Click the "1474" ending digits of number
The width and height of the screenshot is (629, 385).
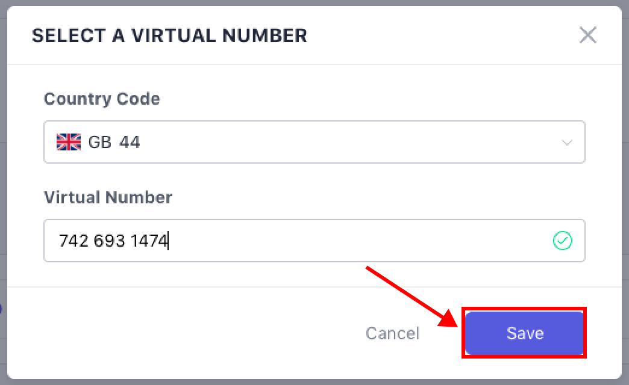pyautogui.click(x=148, y=241)
